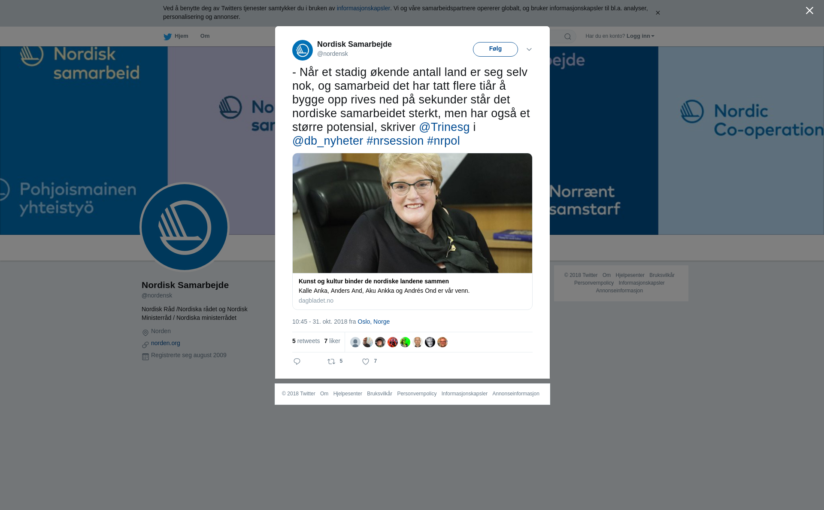Open the Om menu item
824x510 pixels.
tap(205, 36)
